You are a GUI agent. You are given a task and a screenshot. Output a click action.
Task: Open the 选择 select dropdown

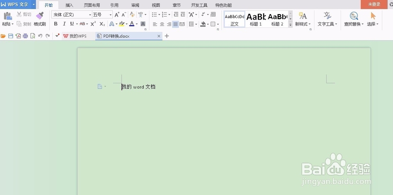tap(377, 24)
